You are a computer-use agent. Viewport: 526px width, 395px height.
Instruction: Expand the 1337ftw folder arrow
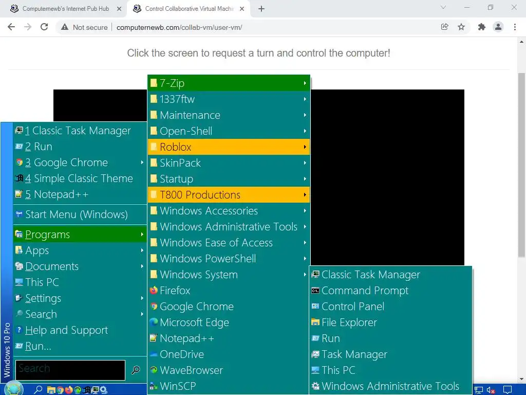[305, 99]
